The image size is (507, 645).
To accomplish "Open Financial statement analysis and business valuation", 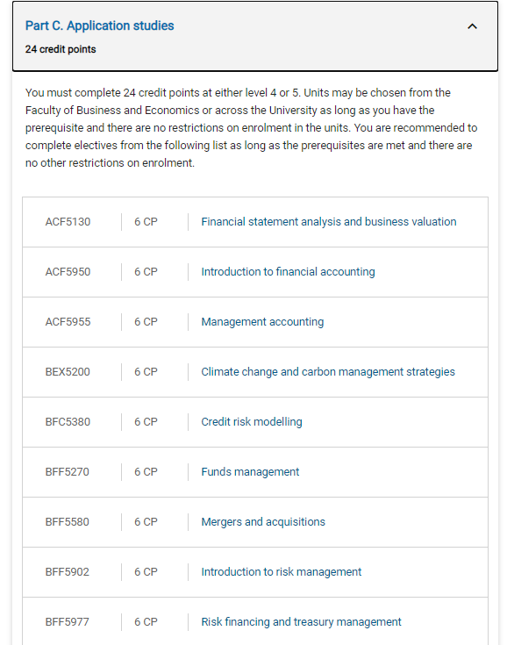I will click(x=329, y=222).
